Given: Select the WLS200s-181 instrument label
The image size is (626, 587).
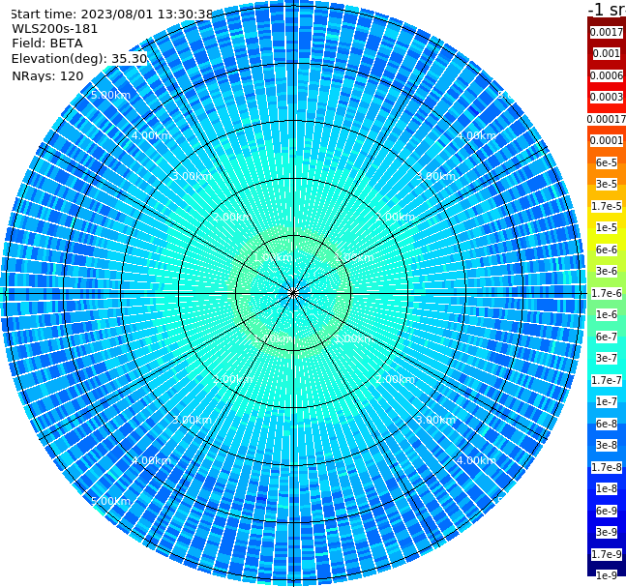Looking at the screenshot, I should [x=55, y=29].
